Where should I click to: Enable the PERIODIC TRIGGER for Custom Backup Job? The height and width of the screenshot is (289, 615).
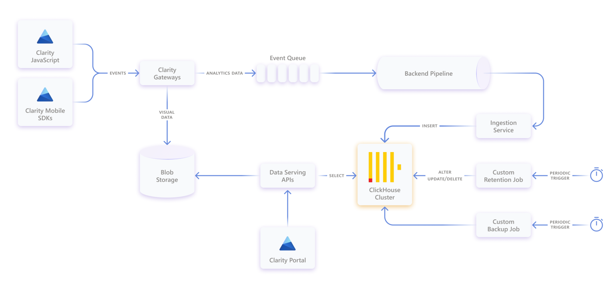tap(560, 225)
